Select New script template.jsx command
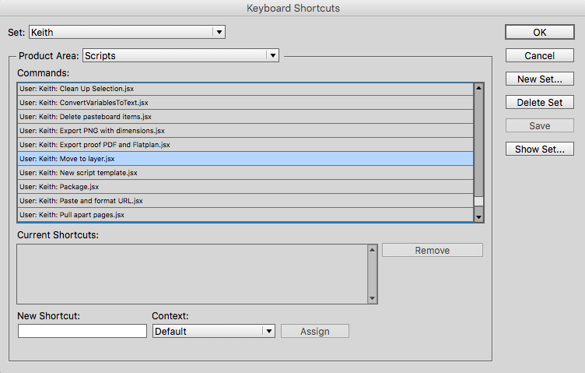Screen dimensions: 585x373 click(246, 173)
